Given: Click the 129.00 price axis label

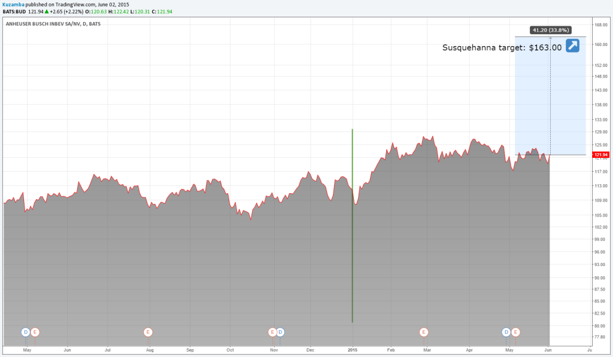Looking at the screenshot, I should point(601,132).
